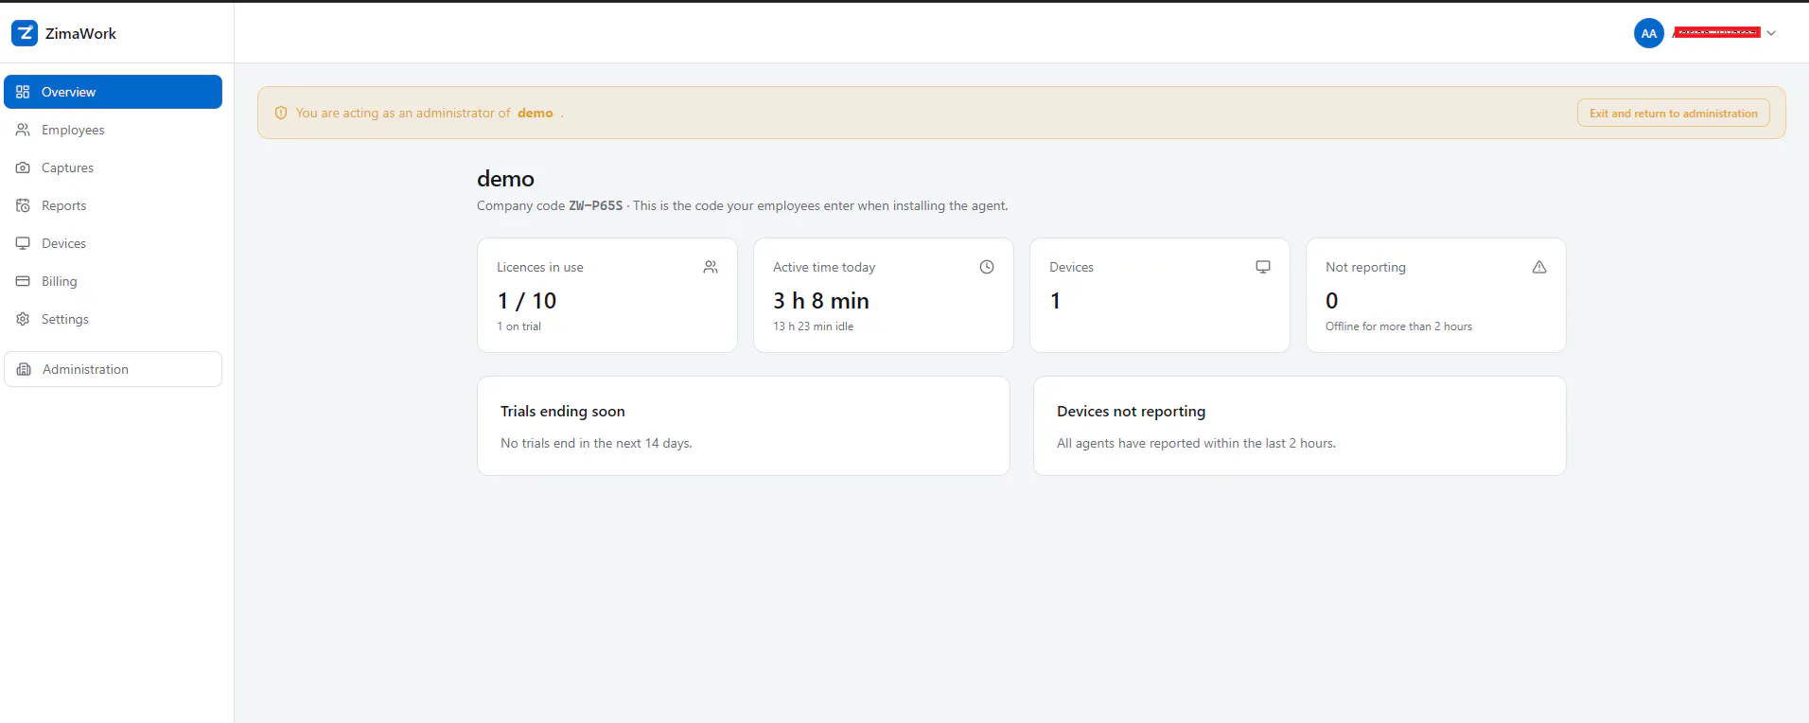Select the company code ZW-P65S
Screen dimensions: 1809x723
(596, 205)
